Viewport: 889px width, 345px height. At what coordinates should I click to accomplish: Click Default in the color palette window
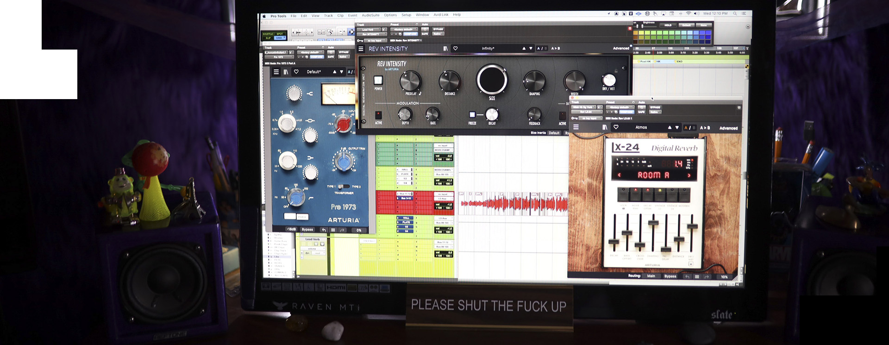coord(686,25)
